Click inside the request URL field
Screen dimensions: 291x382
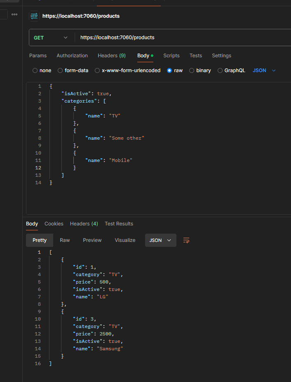[124, 37]
